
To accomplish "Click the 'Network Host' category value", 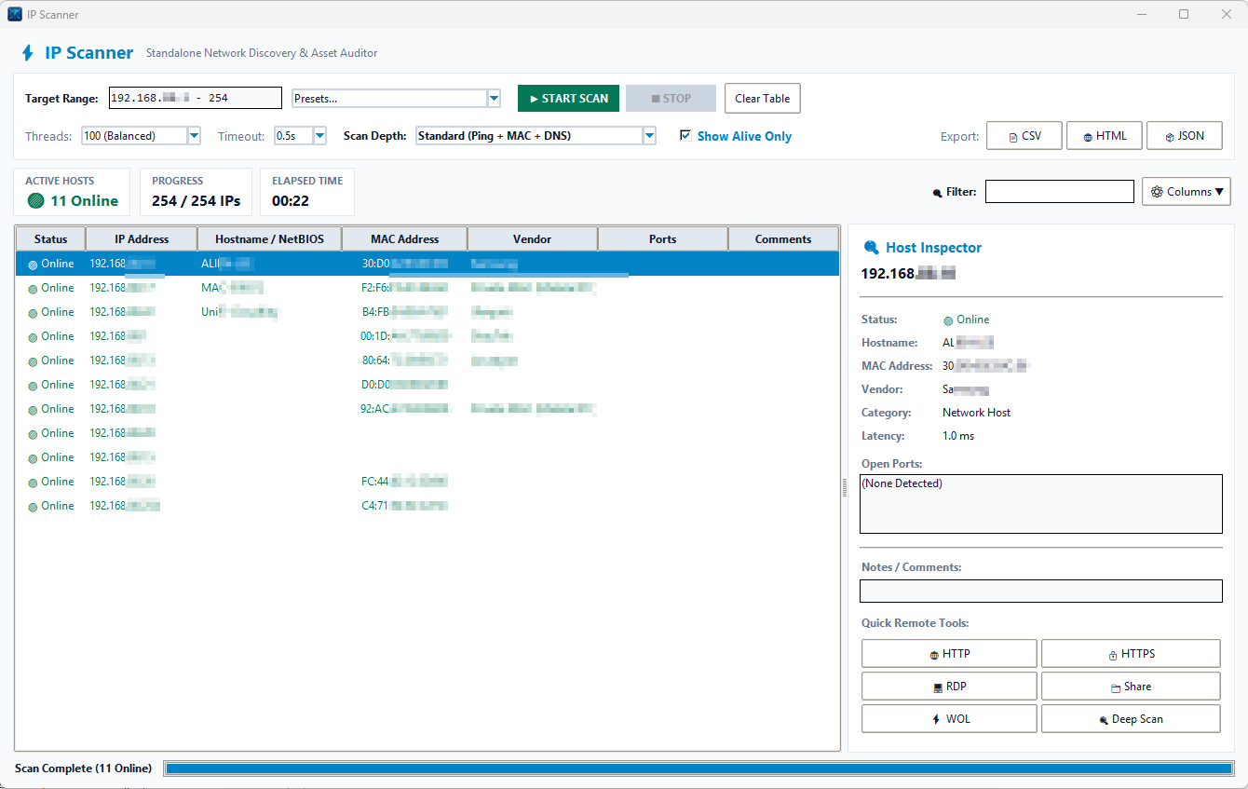I will (x=976, y=413).
